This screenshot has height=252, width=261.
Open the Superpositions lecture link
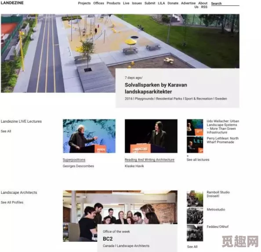coord(74,160)
